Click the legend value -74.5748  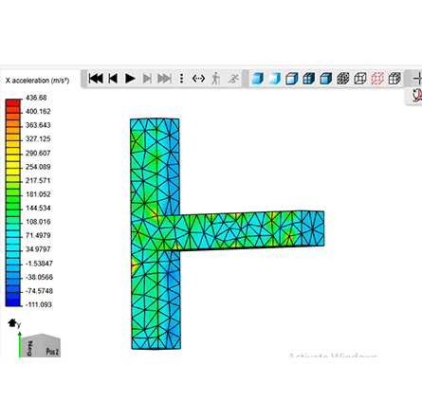(x=39, y=291)
